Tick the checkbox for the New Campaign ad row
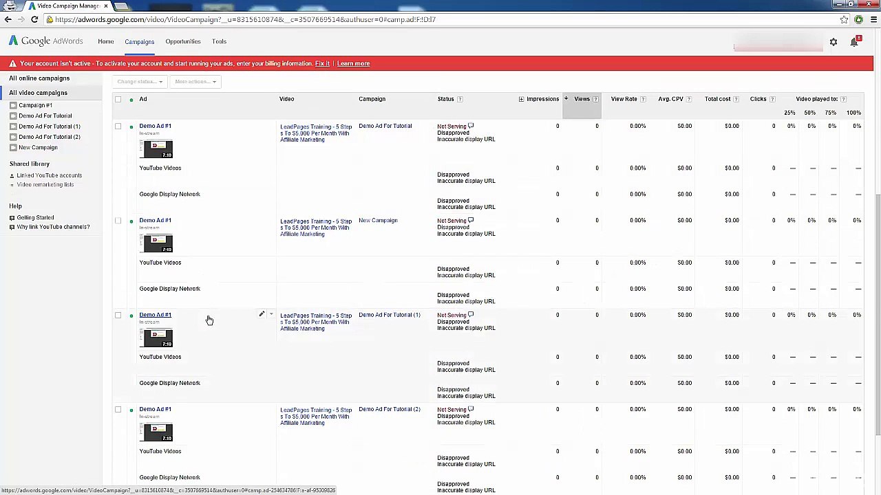881x495 pixels. click(118, 221)
